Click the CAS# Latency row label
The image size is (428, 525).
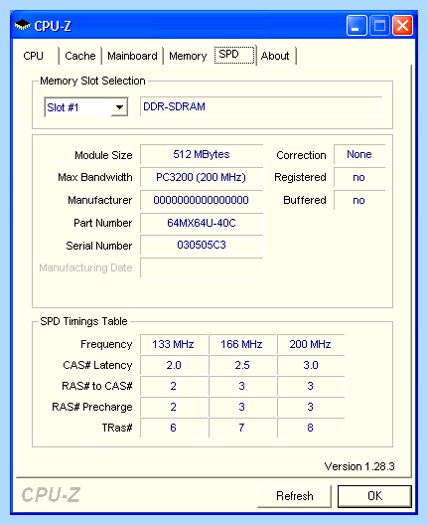[97, 365]
